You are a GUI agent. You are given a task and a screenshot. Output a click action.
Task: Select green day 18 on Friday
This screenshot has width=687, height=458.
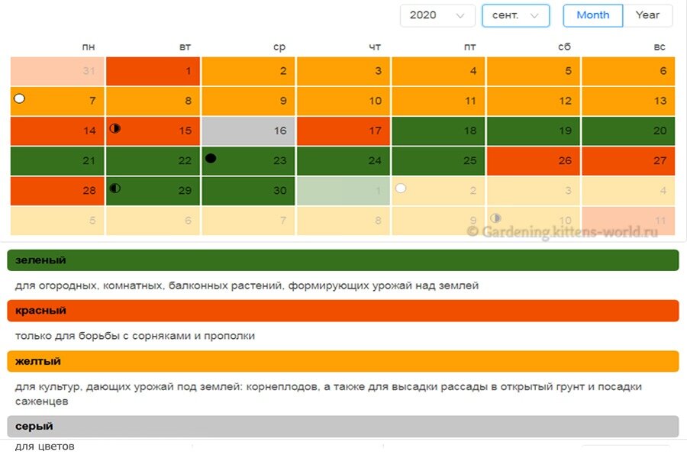(439, 131)
